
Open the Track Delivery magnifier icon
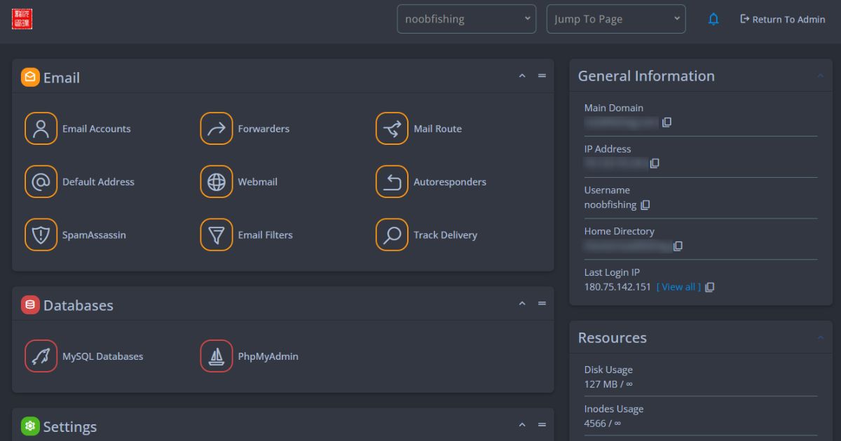[392, 235]
